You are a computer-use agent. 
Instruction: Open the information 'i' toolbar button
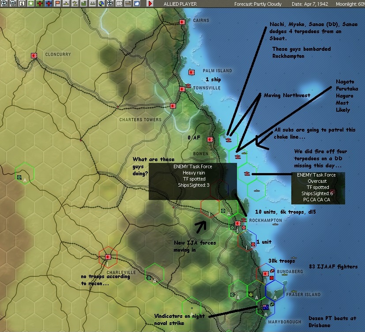[22, 4]
